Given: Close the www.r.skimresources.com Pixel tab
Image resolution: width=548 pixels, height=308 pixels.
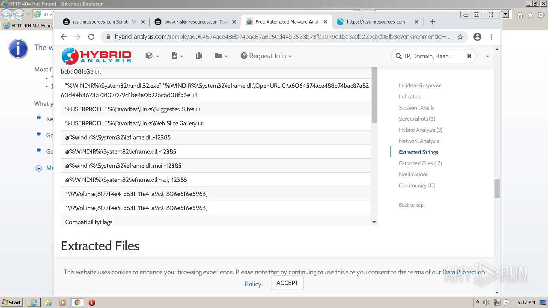Looking at the screenshot, I should tap(234, 22).
